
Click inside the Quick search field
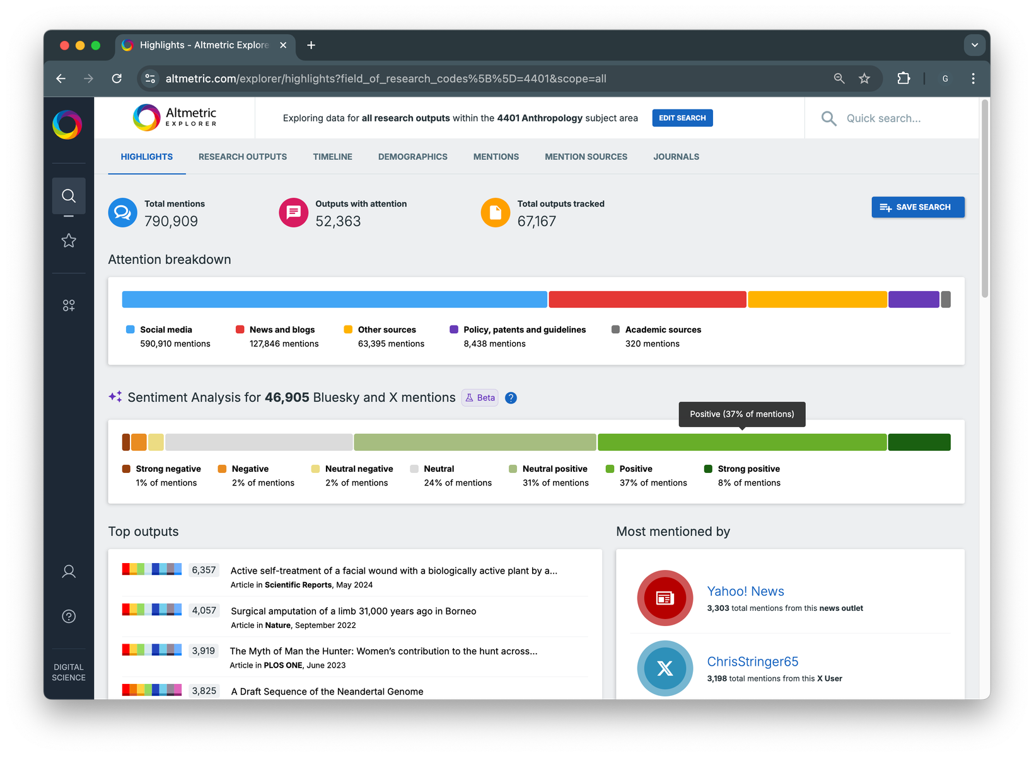[x=883, y=118]
